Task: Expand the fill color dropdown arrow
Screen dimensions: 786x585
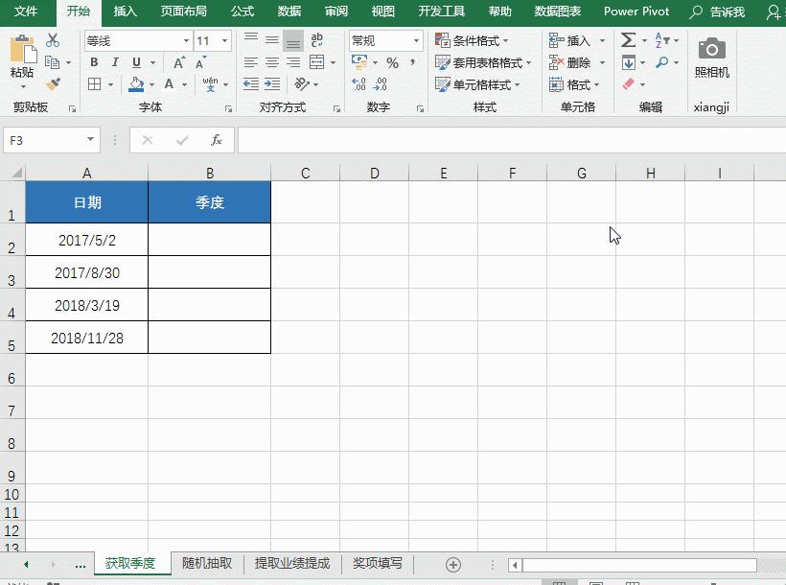Action: tap(150, 83)
